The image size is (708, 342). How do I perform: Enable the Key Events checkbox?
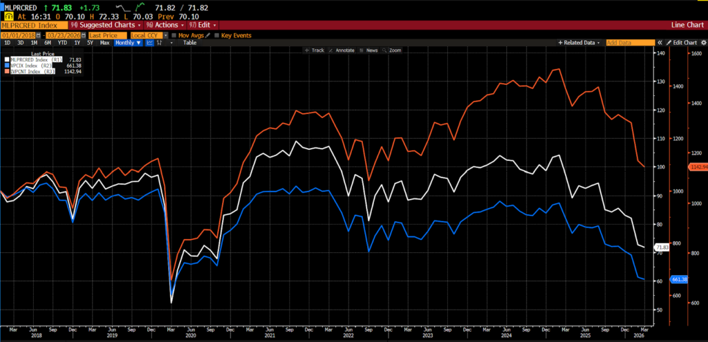click(216, 35)
